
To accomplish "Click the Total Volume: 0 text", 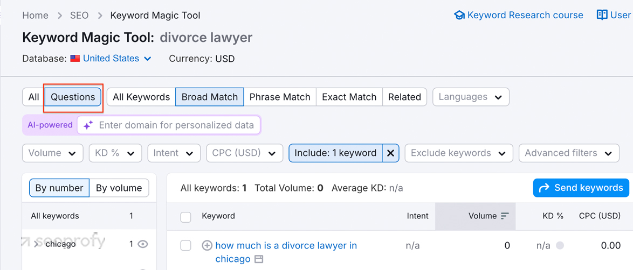I will (x=289, y=188).
